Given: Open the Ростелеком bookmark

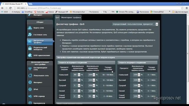Looking at the screenshot, I should click(93, 12).
